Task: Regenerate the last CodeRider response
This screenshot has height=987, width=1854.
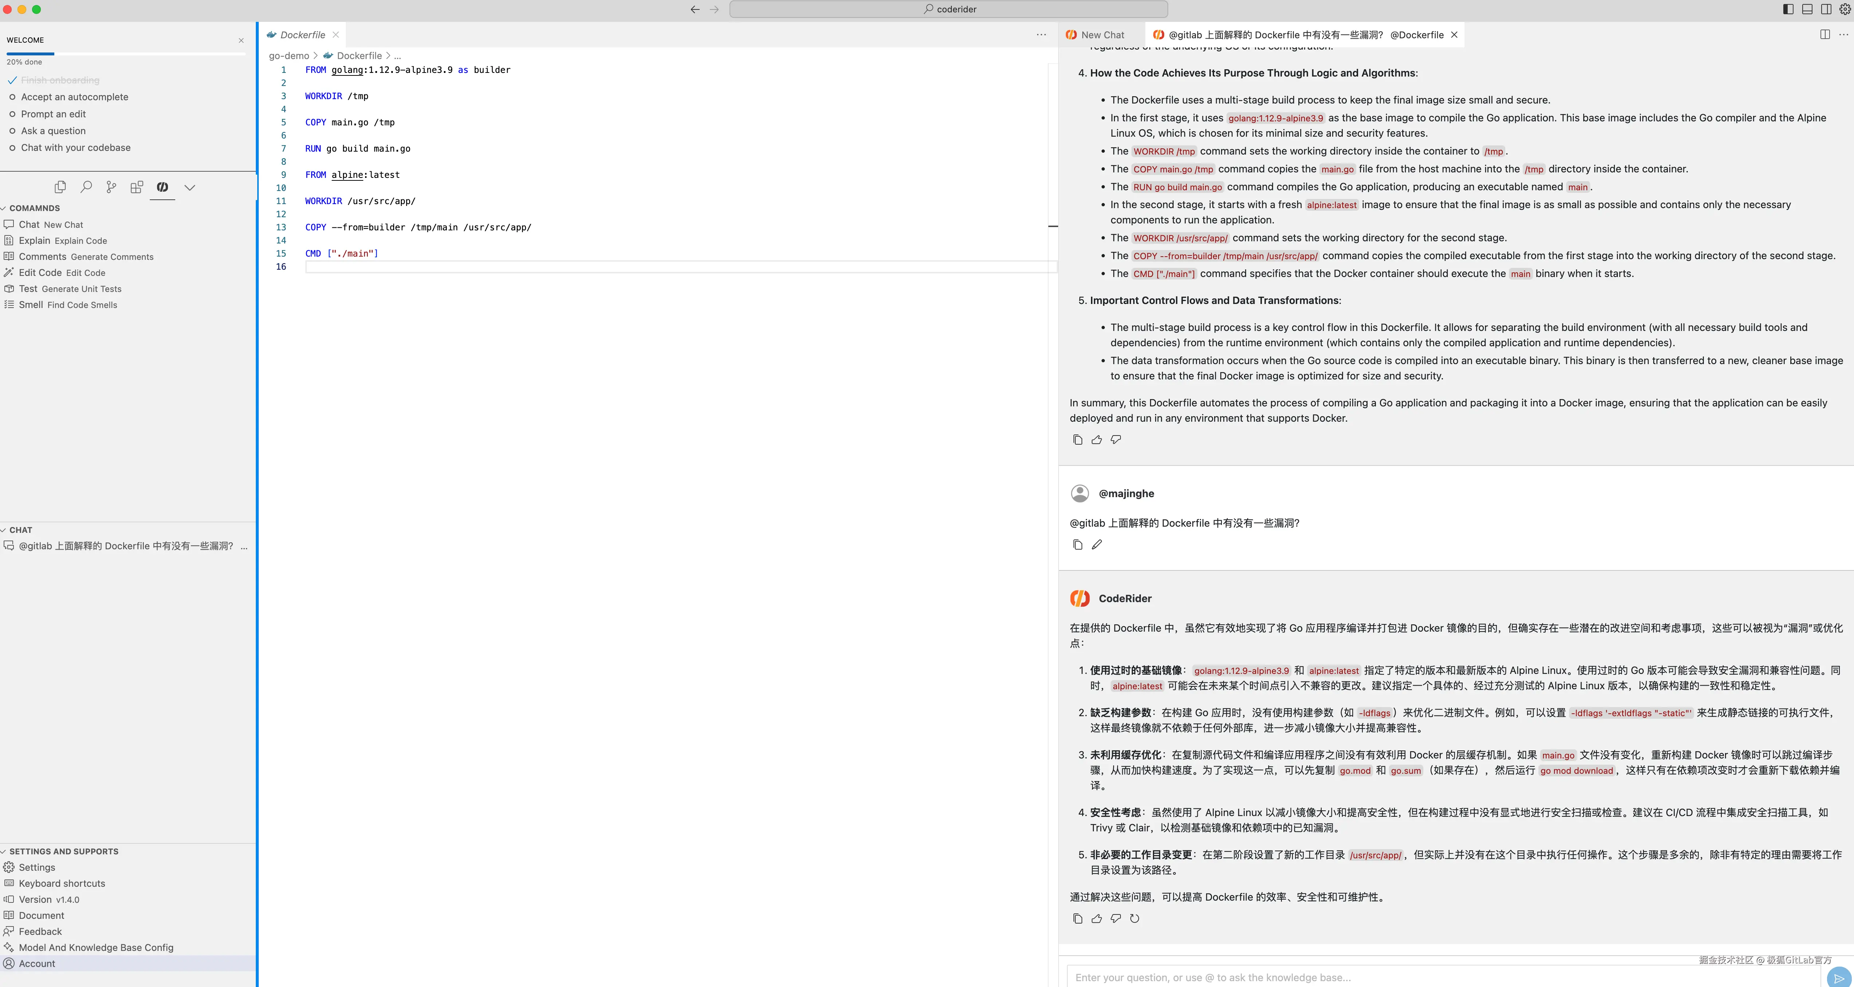Action: click(1135, 918)
